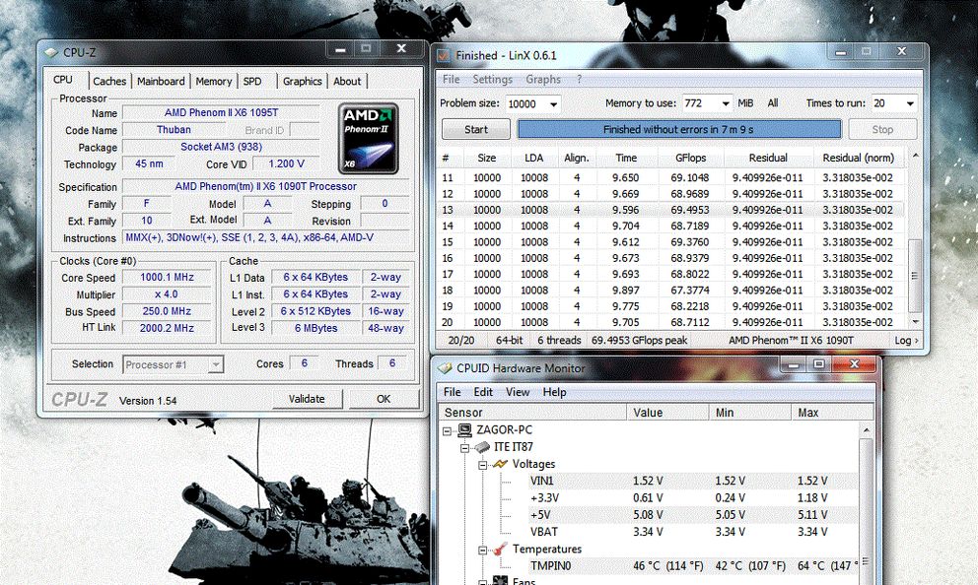Open Hardware Monitor Help menu
978x585 pixels.
pos(554,392)
